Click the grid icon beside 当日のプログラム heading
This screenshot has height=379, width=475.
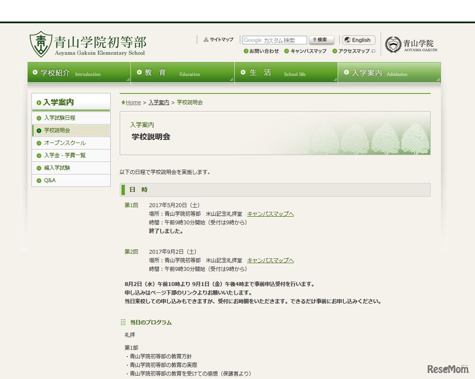(124, 322)
